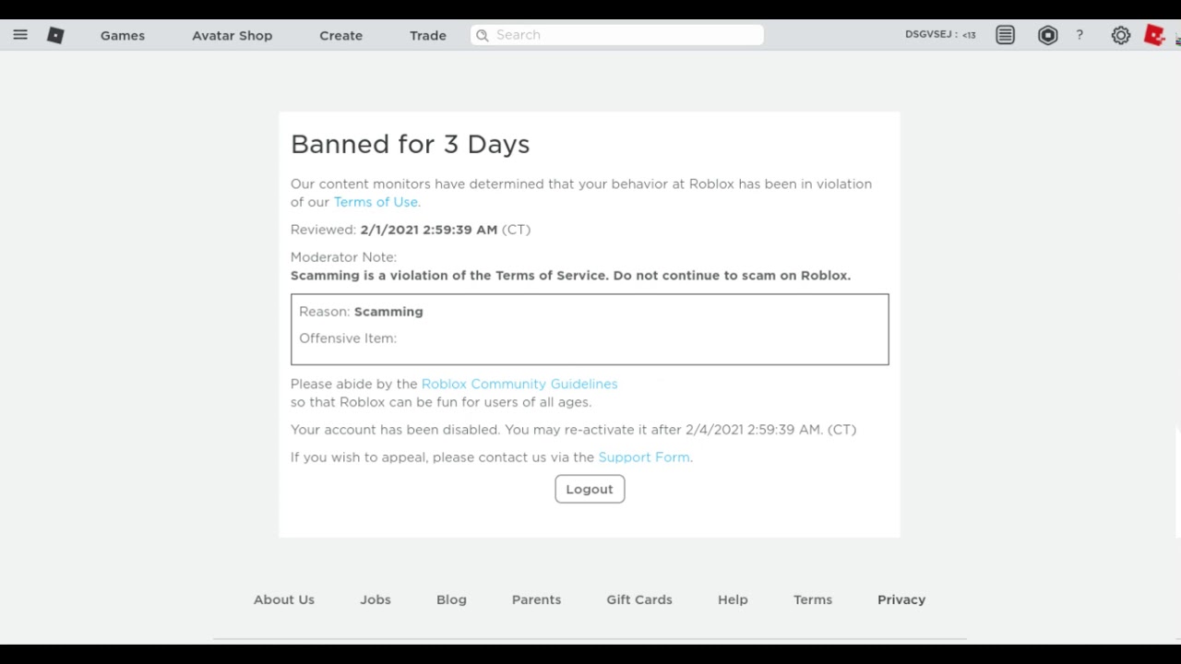Open the settings gear icon
Viewport: 1181px width, 664px height.
tap(1121, 35)
